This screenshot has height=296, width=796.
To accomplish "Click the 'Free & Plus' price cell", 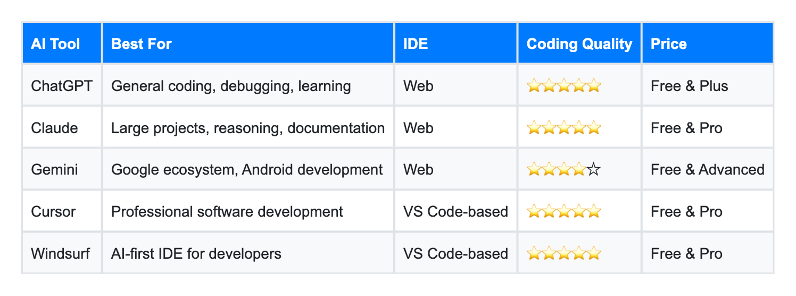I will pyautogui.click(x=708, y=85).
